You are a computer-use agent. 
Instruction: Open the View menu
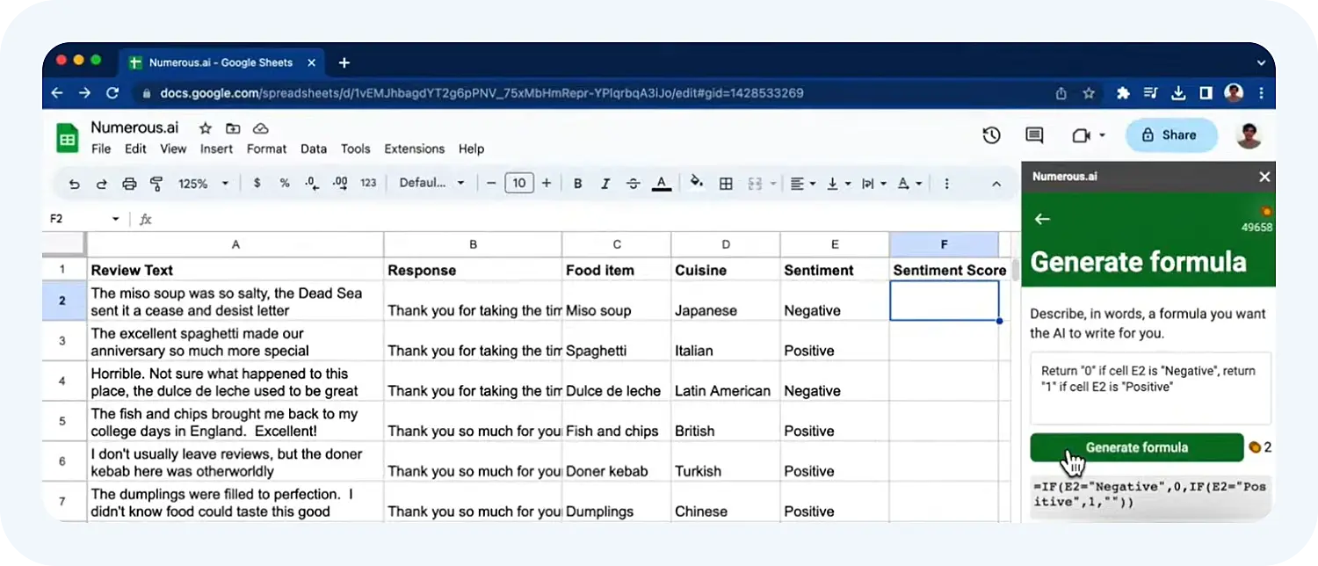(173, 149)
